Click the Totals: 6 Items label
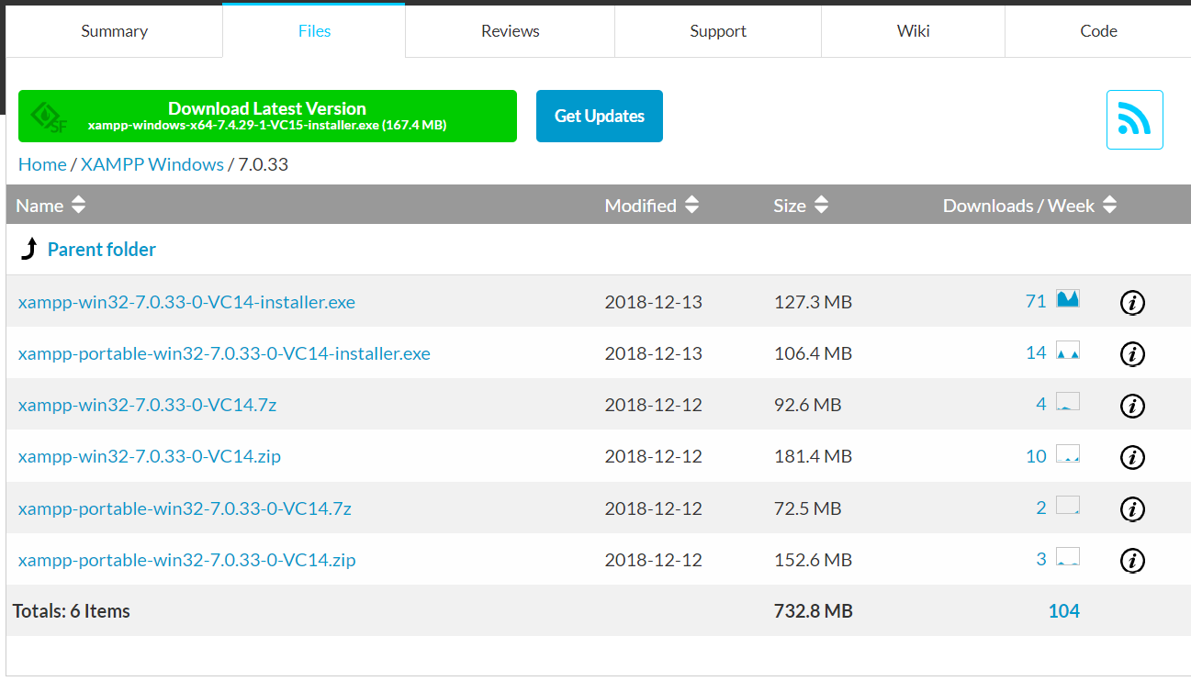 72,611
